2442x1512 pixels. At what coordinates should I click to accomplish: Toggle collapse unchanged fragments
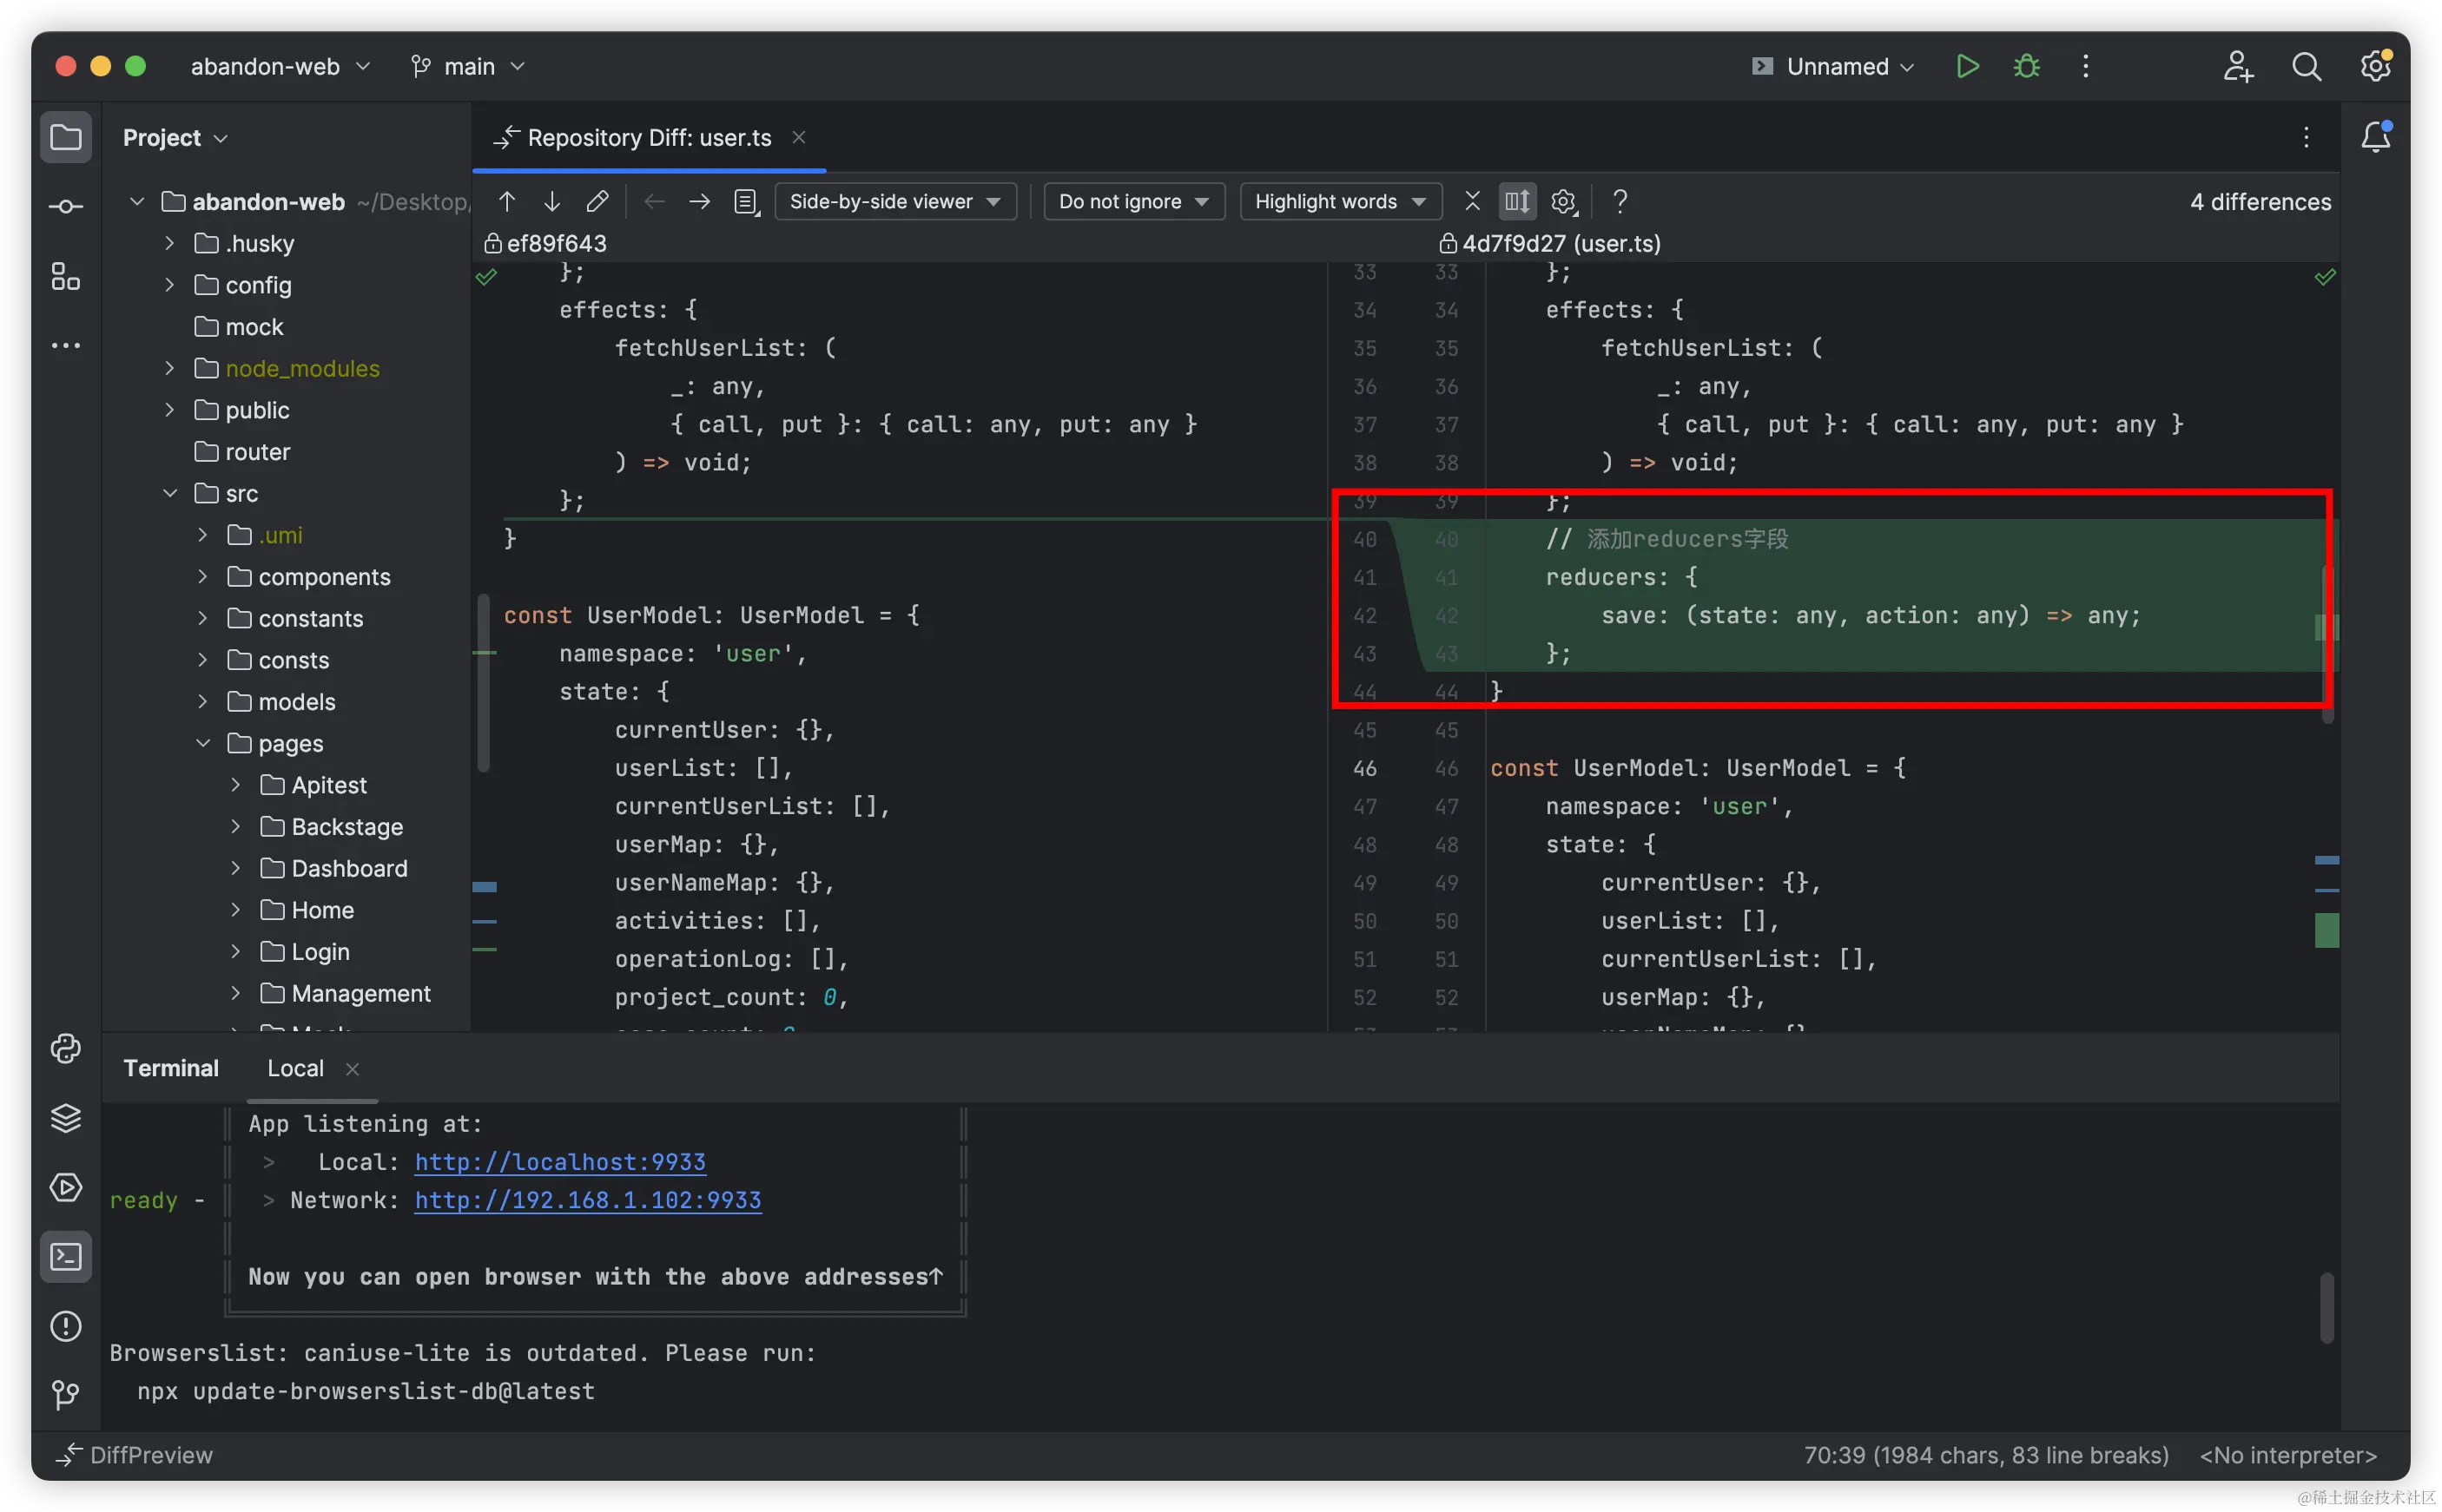(1472, 202)
